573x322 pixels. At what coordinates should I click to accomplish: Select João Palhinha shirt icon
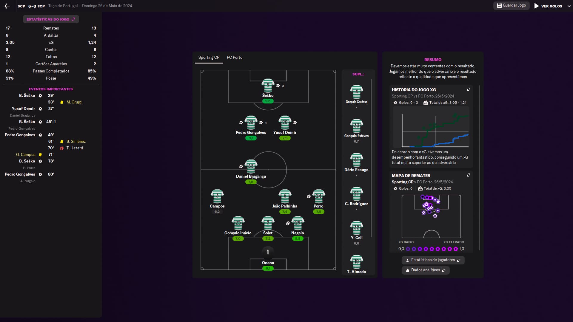(x=285, y=196)
